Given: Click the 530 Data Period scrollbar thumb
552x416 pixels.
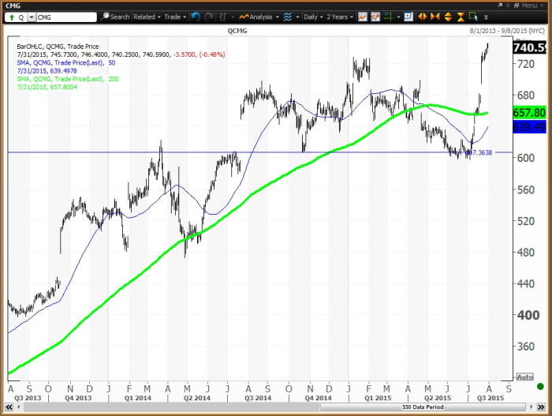Looking at the screenshot, I should 423,407.
